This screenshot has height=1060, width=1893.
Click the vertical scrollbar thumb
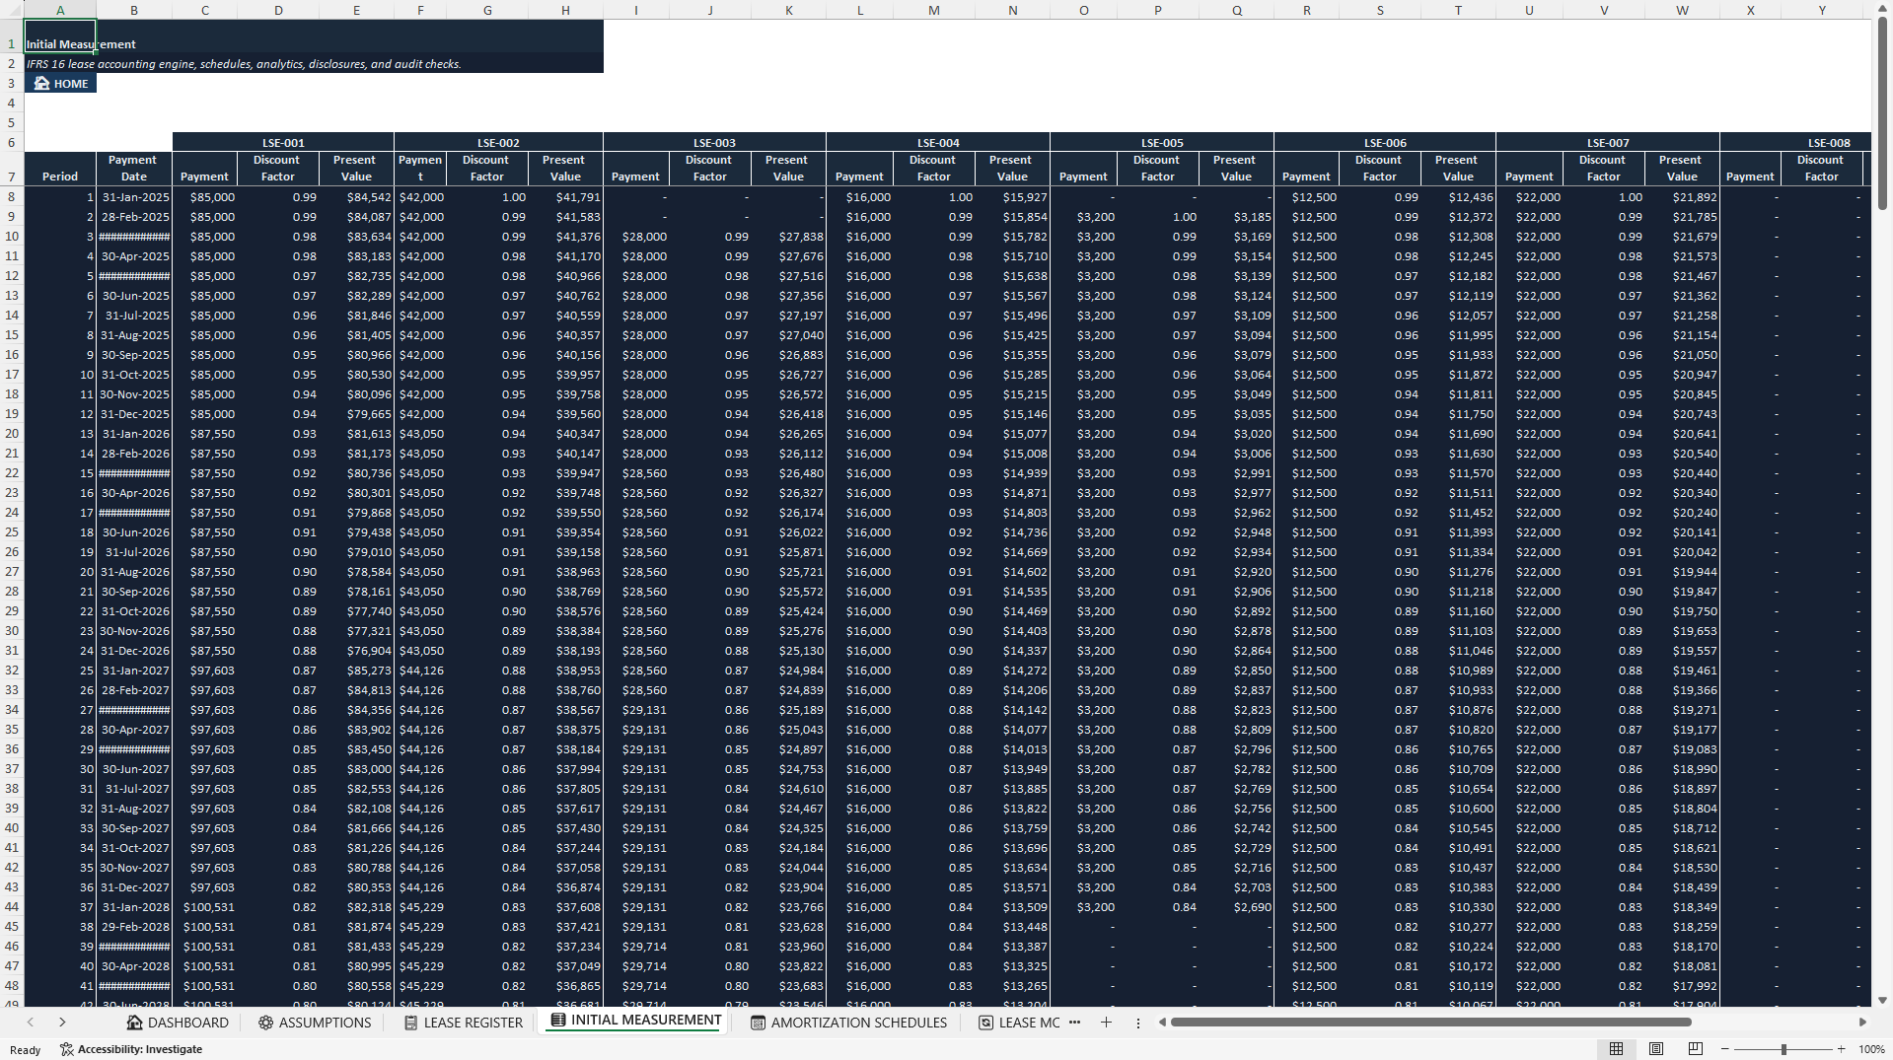[x=1882, y=113]
